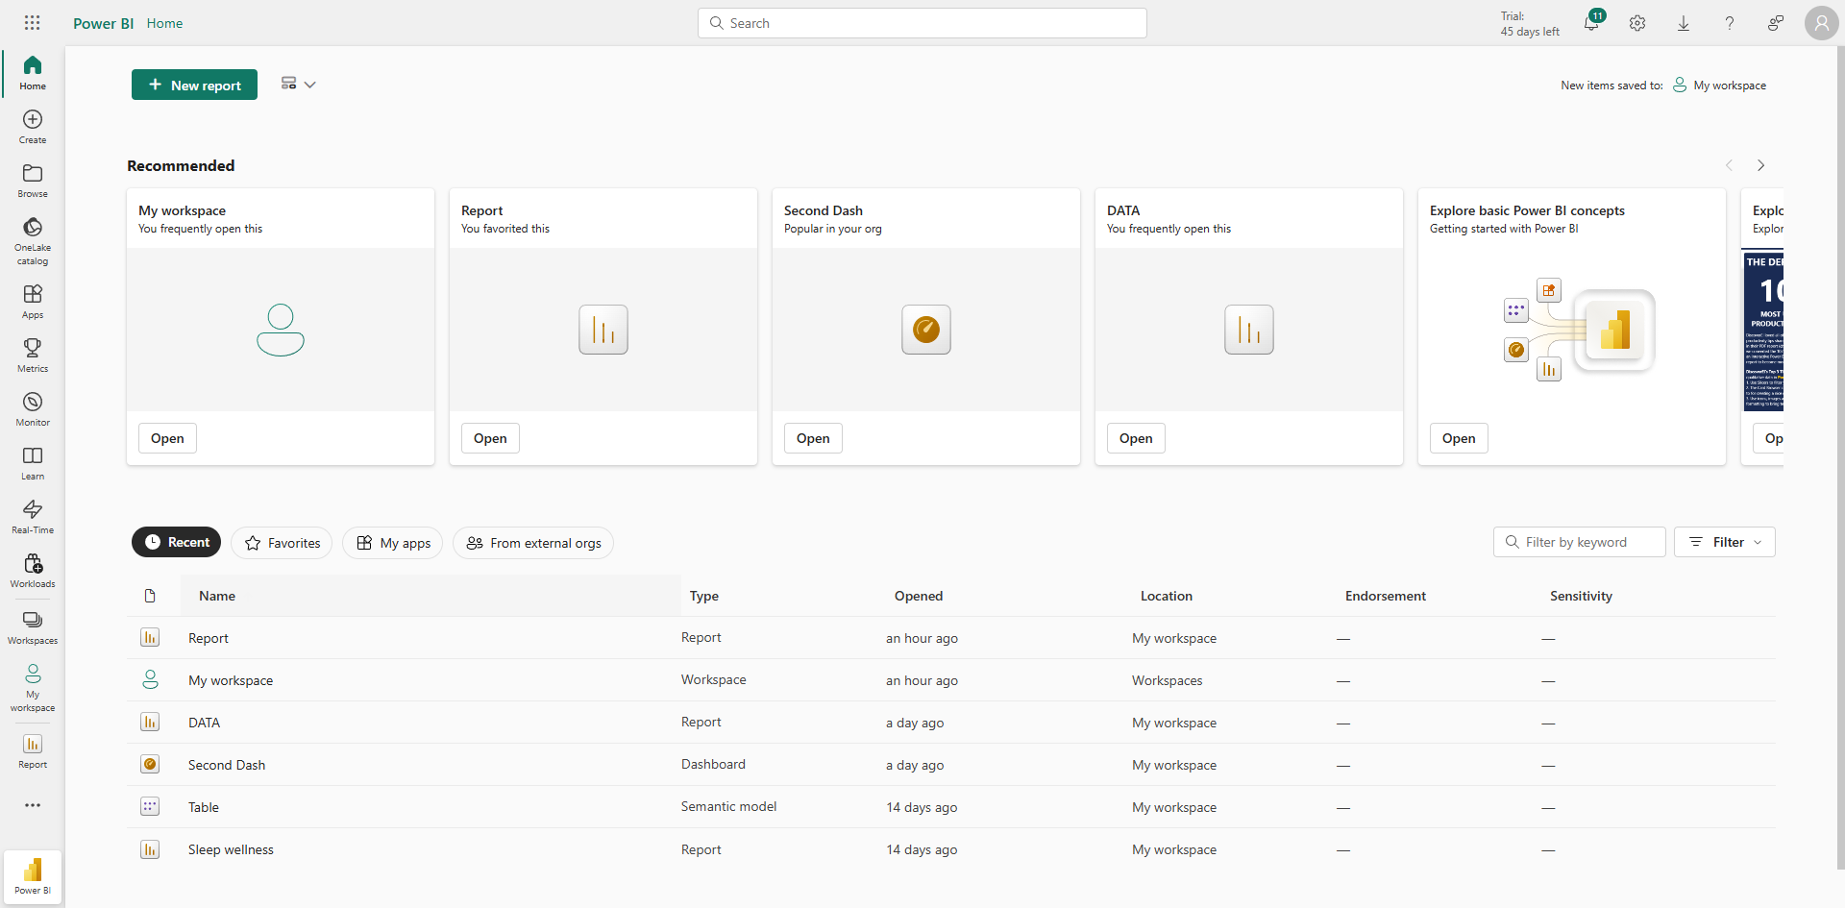Image resolution: width=1845 pixels, height=908 pixels.
Task: Click the file icon column header
Action: pyautogui.click(x=150, y=596)
